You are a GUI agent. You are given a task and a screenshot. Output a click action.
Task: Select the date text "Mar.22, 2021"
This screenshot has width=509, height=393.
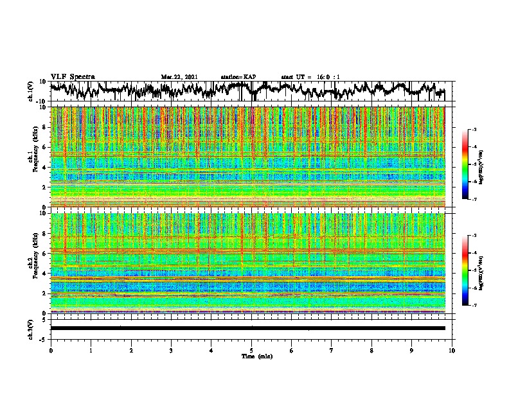[179, 77]
